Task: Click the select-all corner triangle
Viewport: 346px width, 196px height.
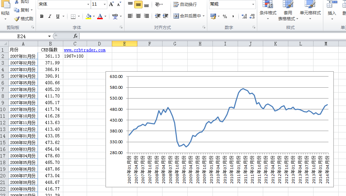Action: [x=5, y=44]
